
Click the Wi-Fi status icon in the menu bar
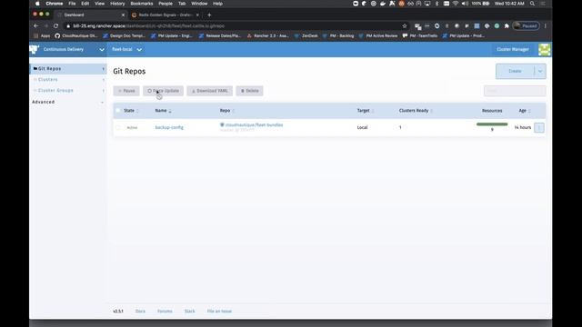point(456,4)
